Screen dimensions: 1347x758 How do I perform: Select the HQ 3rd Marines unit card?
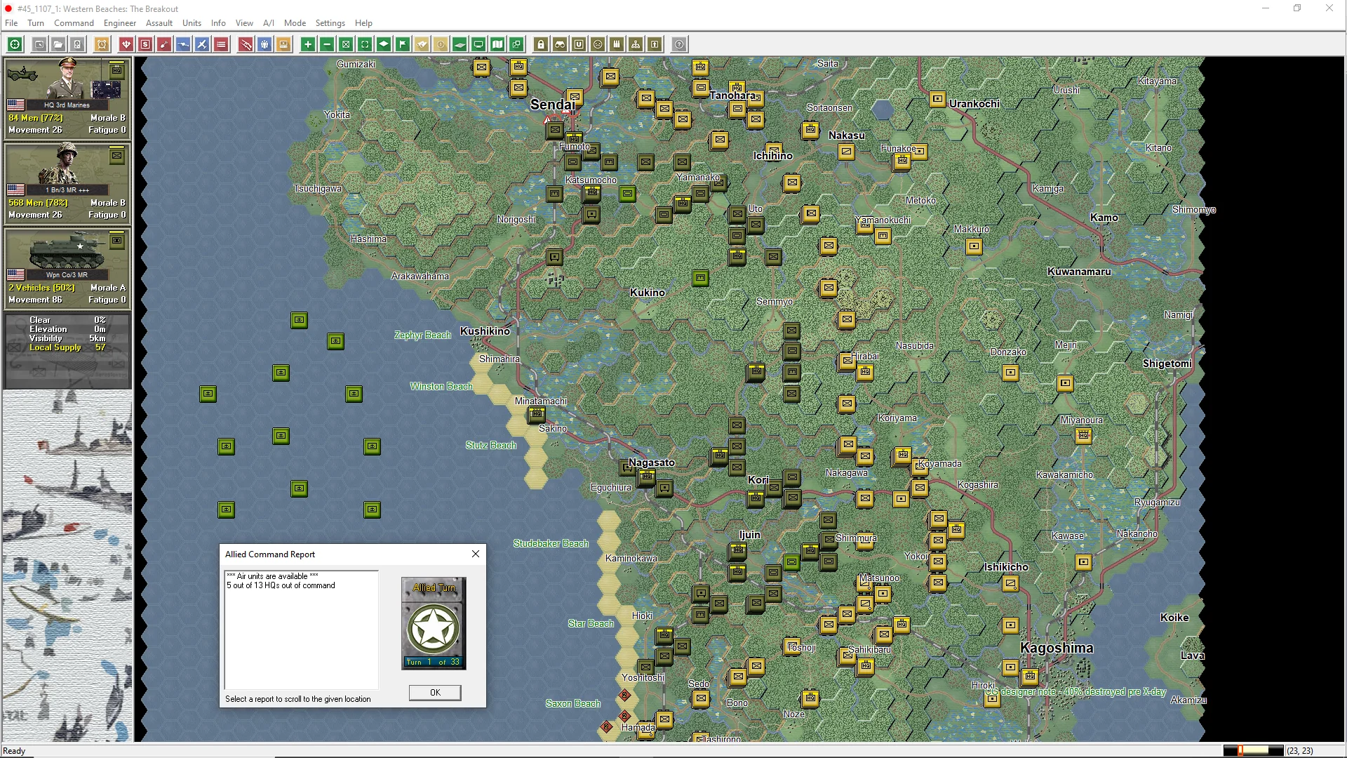[67, 98]
